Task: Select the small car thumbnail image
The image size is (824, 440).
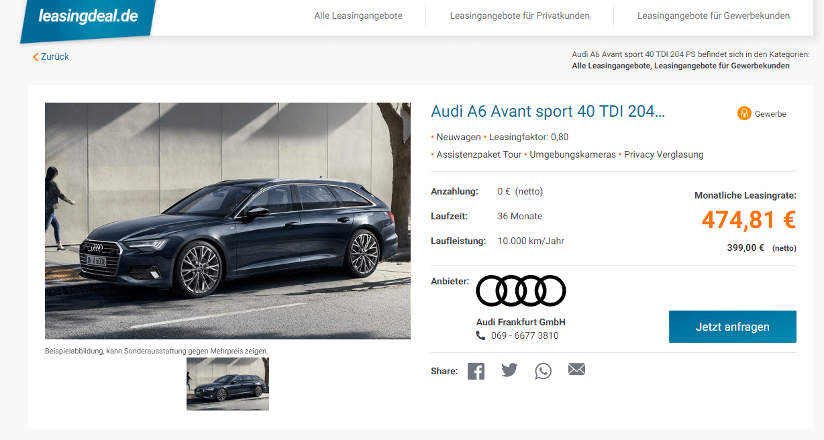Action: pyautogui.click(x=227, y=384)
